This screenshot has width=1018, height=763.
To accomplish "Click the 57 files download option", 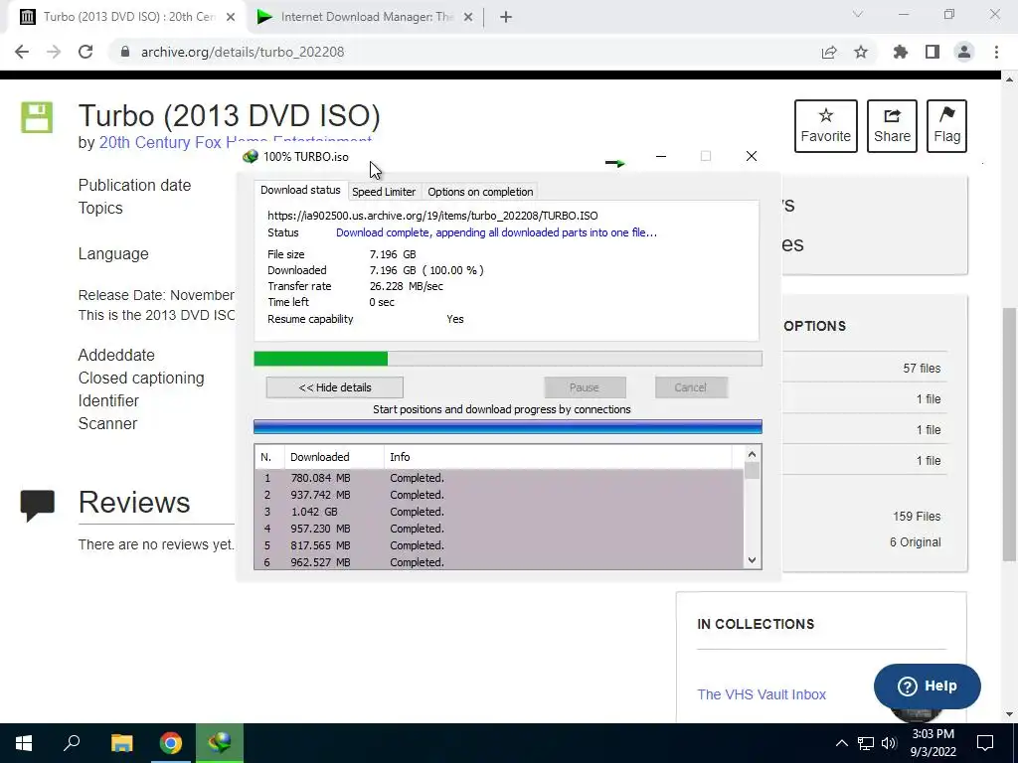I will [922, 368].
